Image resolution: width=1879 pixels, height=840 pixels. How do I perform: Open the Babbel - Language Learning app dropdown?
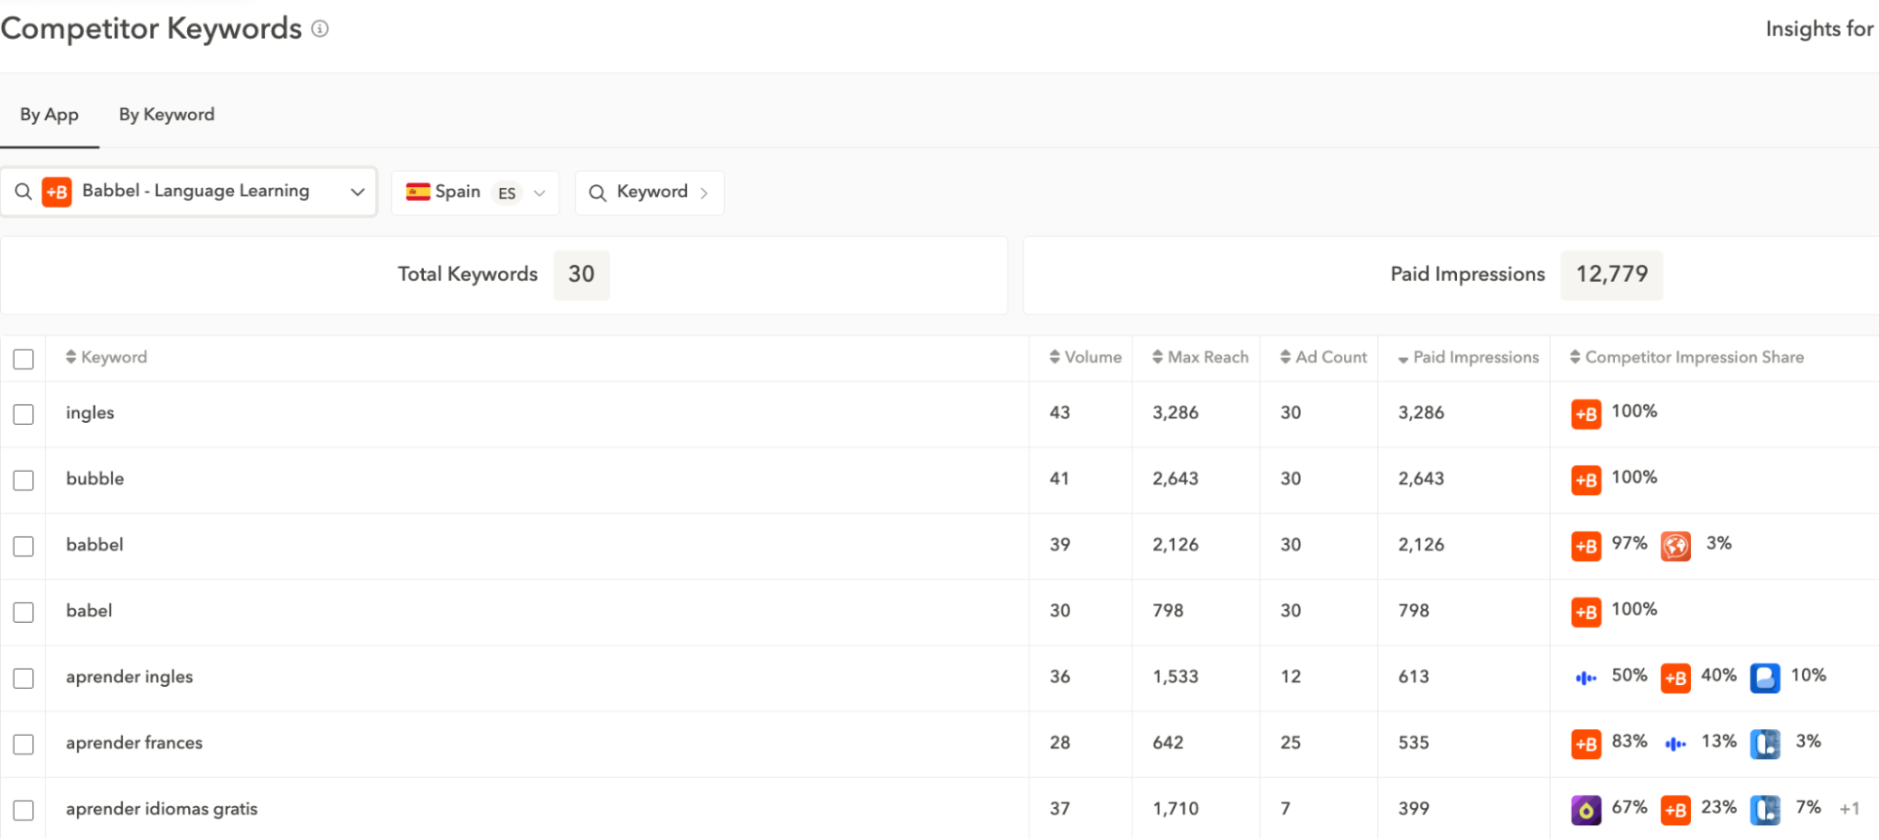click(189, 192)
